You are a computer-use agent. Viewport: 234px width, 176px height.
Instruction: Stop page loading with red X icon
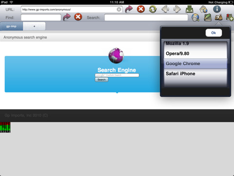141,9
